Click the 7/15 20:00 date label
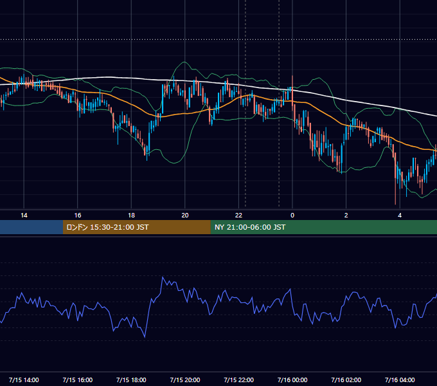This screenshot has height=386, width=437. [x=185, y=380]
